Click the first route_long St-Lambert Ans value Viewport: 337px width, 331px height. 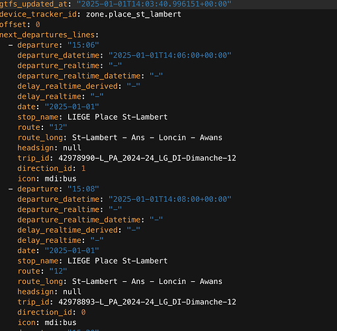coord(147,138)
